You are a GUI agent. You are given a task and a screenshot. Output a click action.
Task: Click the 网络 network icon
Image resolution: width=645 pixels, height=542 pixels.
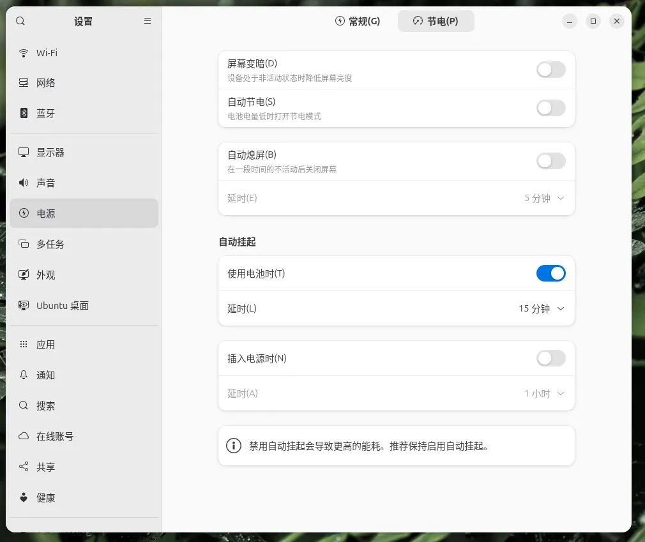[24, 82]
